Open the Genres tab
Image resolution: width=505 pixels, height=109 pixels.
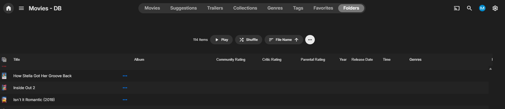point(275,8)
